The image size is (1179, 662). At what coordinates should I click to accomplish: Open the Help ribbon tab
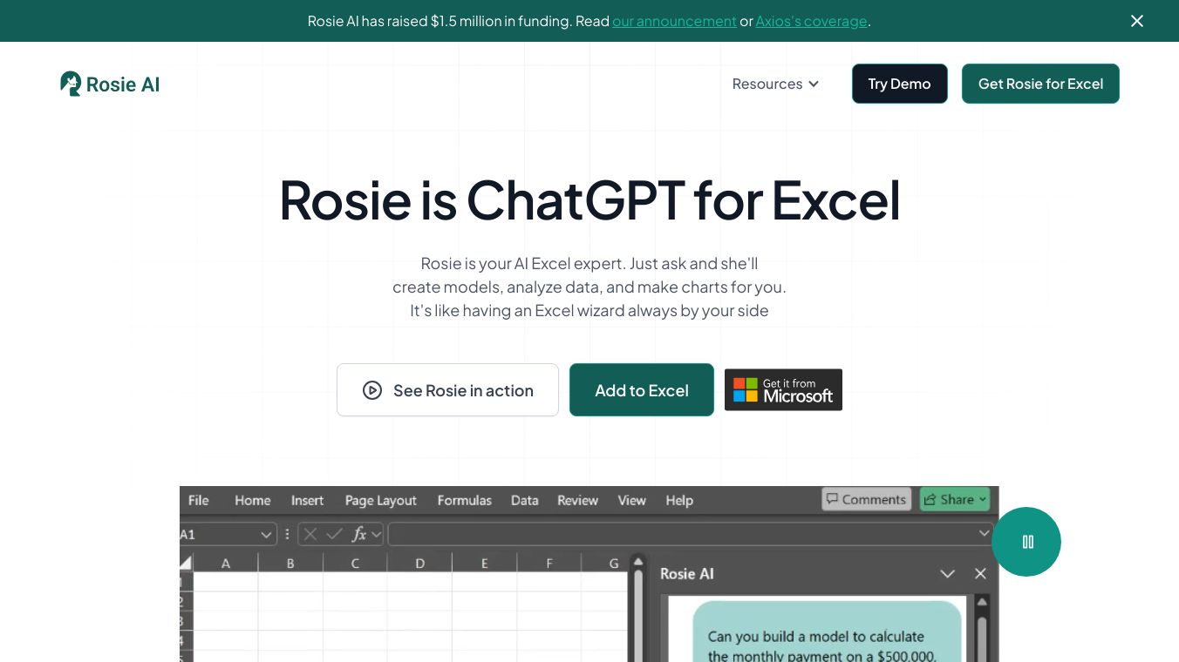[x=679, y=500]
